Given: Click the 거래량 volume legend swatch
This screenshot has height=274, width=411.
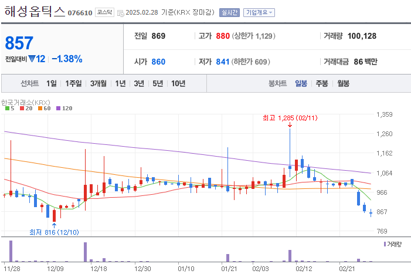Looking at the screenshot, I should click(x=385, y=244).
